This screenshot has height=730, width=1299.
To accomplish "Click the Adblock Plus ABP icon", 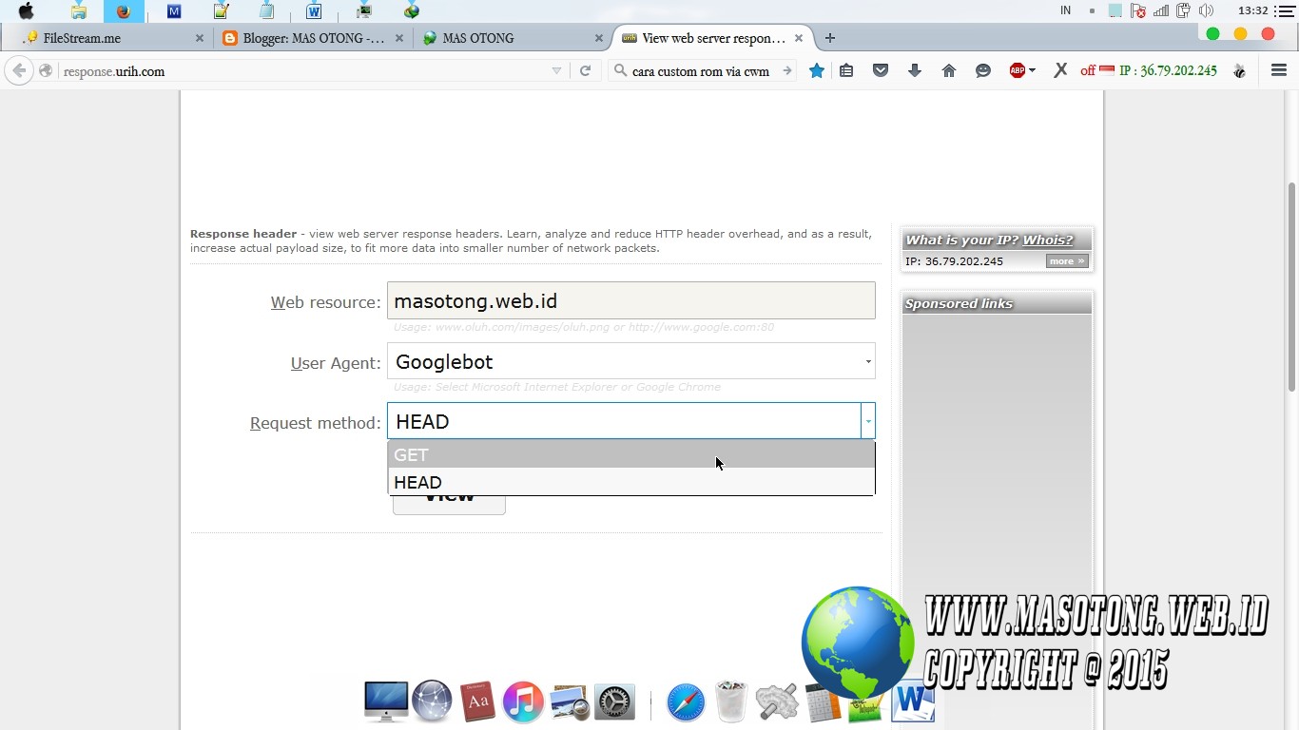I will (x=1017, y=71).
